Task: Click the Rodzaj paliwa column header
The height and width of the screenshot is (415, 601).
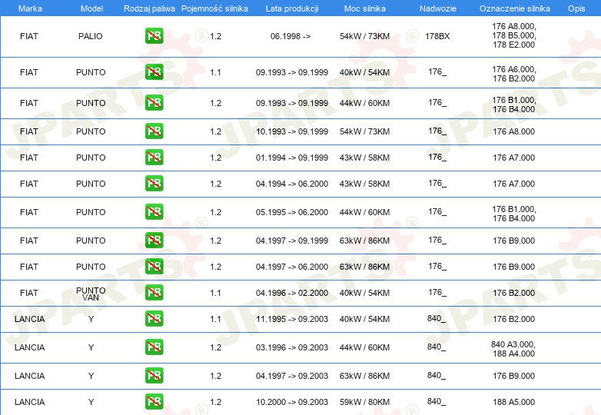Action: click(x=149, y=8)
